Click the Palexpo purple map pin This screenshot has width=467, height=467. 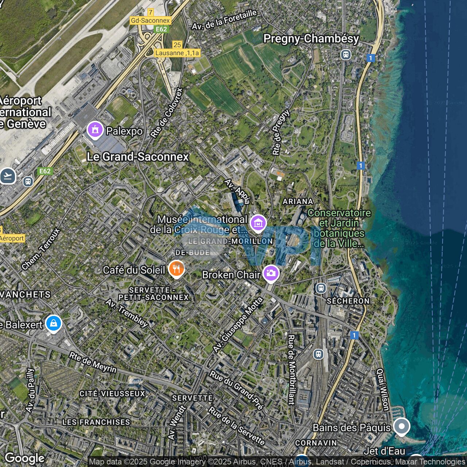(x=95, y=130)
